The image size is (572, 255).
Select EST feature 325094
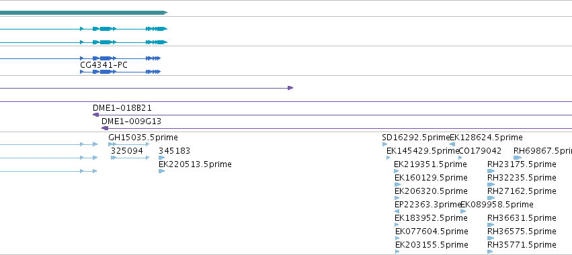(127, 151)
